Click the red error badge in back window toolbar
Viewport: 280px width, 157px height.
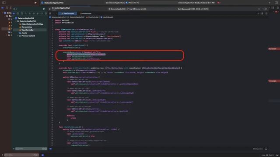219,3
